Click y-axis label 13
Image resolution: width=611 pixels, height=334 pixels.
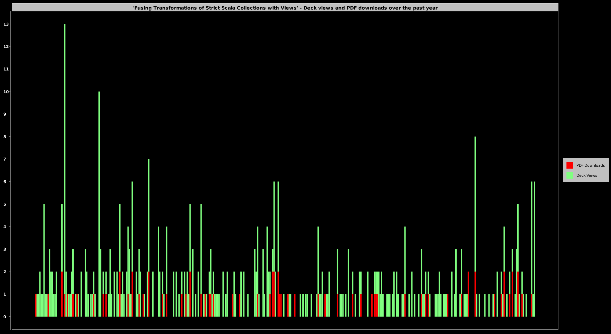pos(6,24)
